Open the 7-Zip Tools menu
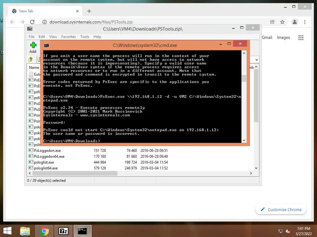The width and height of the screenshot is (317, 237). pyautogui.click(x=85, y=37)
